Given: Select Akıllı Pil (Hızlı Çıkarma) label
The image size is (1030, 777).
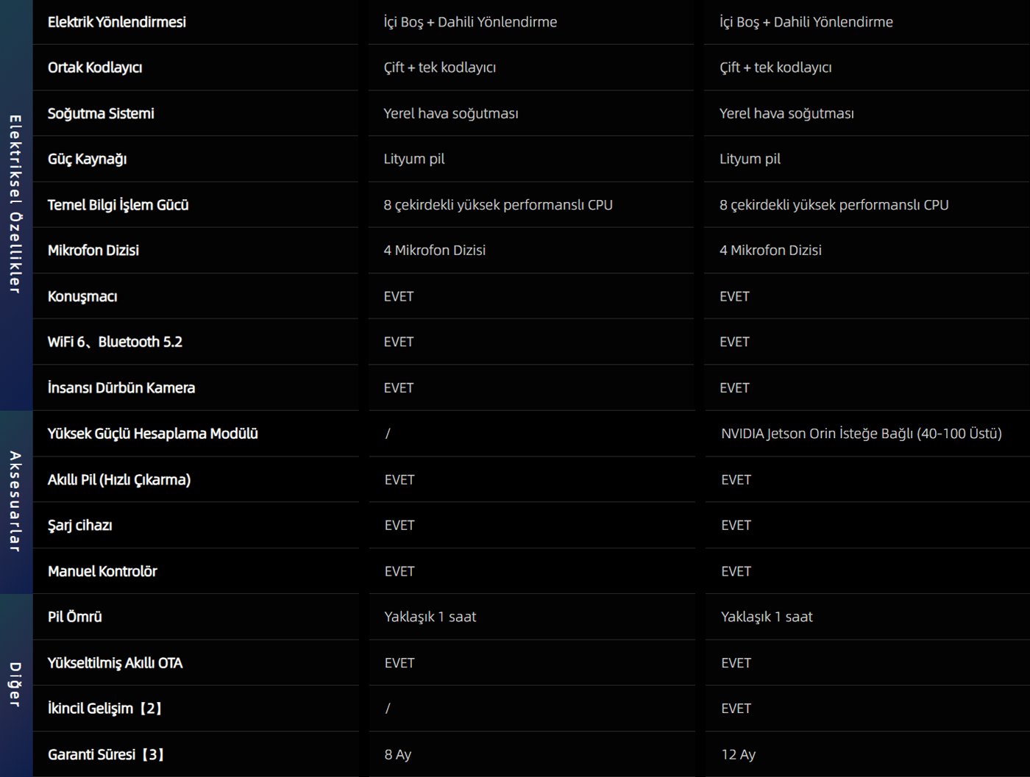Looking at the screenshot, I should (119, 480).
